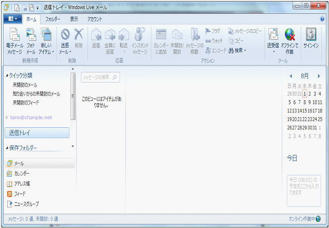The height and width of the screenshot is (228, 329).
Task: Go to next month in calendar
Action: coord(319,76)
